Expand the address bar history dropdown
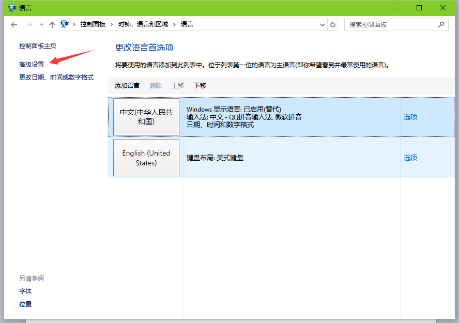Image resolution: width=459 pixels, height=323 pixels. 323,24
